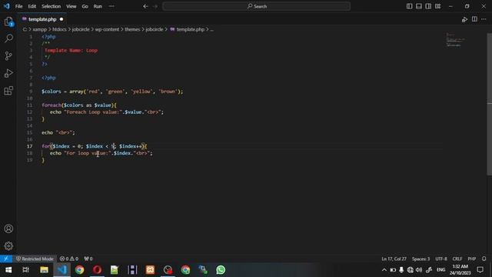Open the notifications bell in status bar

click(484, 259)
